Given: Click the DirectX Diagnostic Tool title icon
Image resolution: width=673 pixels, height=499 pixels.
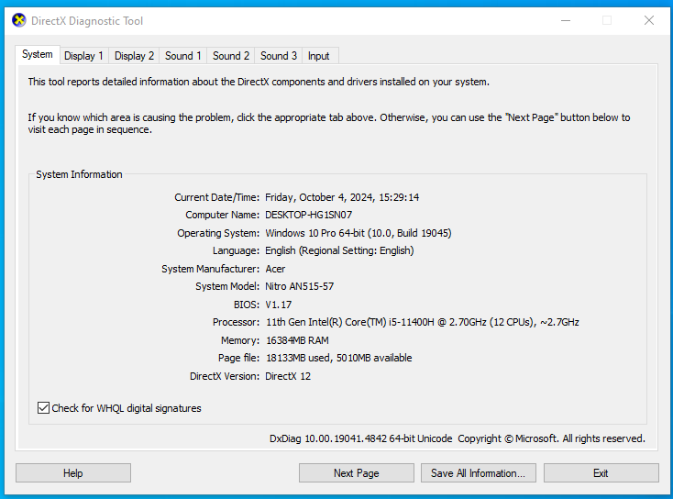Looking at the screenshot, I should (18, 20).
